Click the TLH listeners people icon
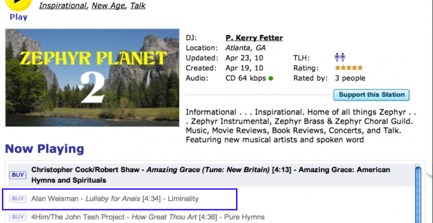The width and height of the screenshot is (433, 223). coord(340,58)
